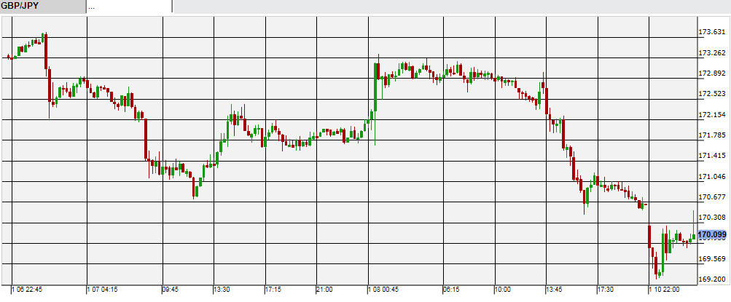This screenshot has width=731, height=302.
Task: Select the 21:00 time axis marker
Action: 325,290
